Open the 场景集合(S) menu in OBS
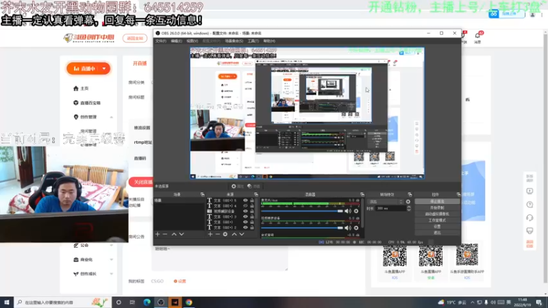The width and height of the screenshot is (548, 308). click(234, 41)
